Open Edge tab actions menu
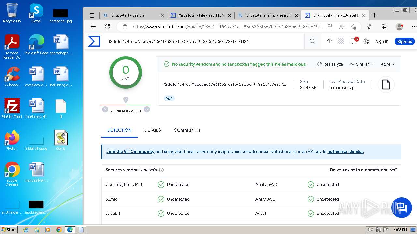 click(x=92, y=15)
